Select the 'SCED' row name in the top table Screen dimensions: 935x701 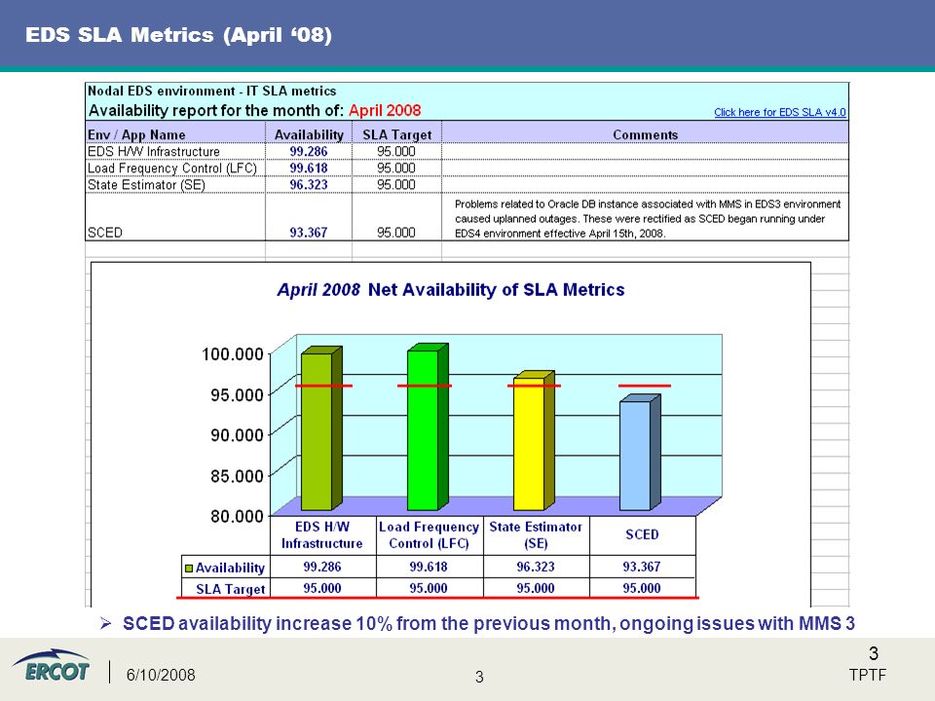point(105,233)
